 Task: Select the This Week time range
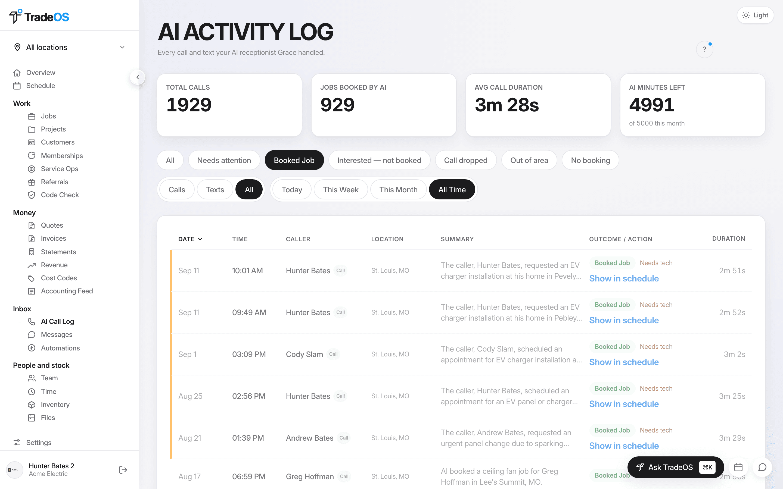pyautogui.click(x=341, y=190)
